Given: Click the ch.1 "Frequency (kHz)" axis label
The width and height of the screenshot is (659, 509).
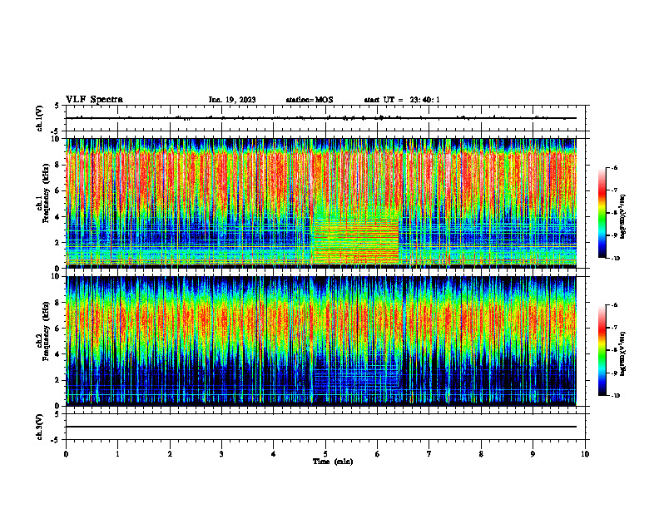Looking at the screenshot, I should (x=47, y=193).
